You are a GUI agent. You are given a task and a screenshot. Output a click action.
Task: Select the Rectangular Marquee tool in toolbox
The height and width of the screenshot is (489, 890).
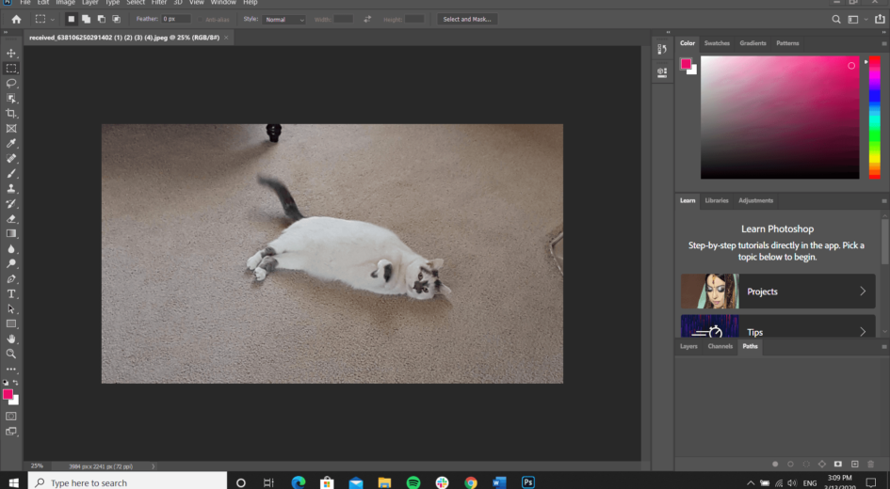click(10, 68)
